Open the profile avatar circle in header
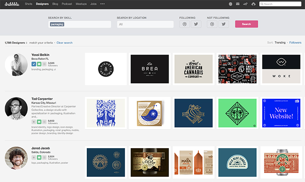305x182 pixels. [231, 4]
